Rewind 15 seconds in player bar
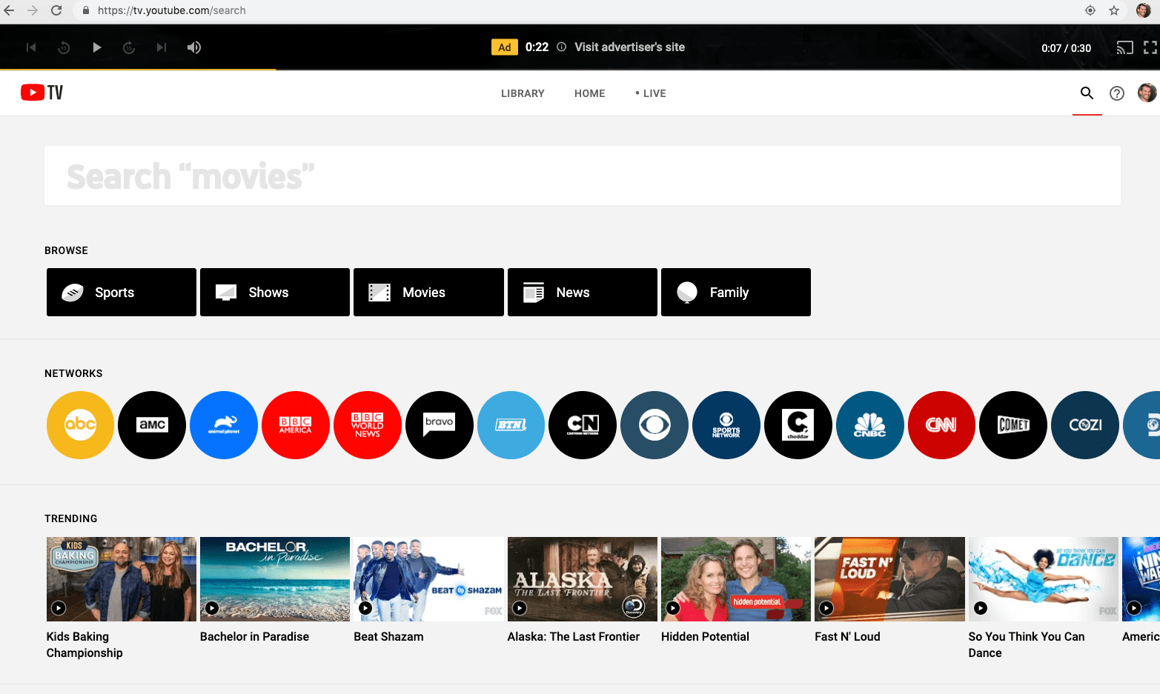 (64, 47)
